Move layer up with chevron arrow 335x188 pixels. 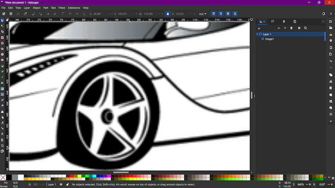point(279,28)
